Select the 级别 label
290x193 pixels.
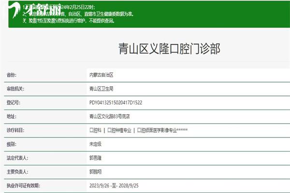tap(12, 144)
